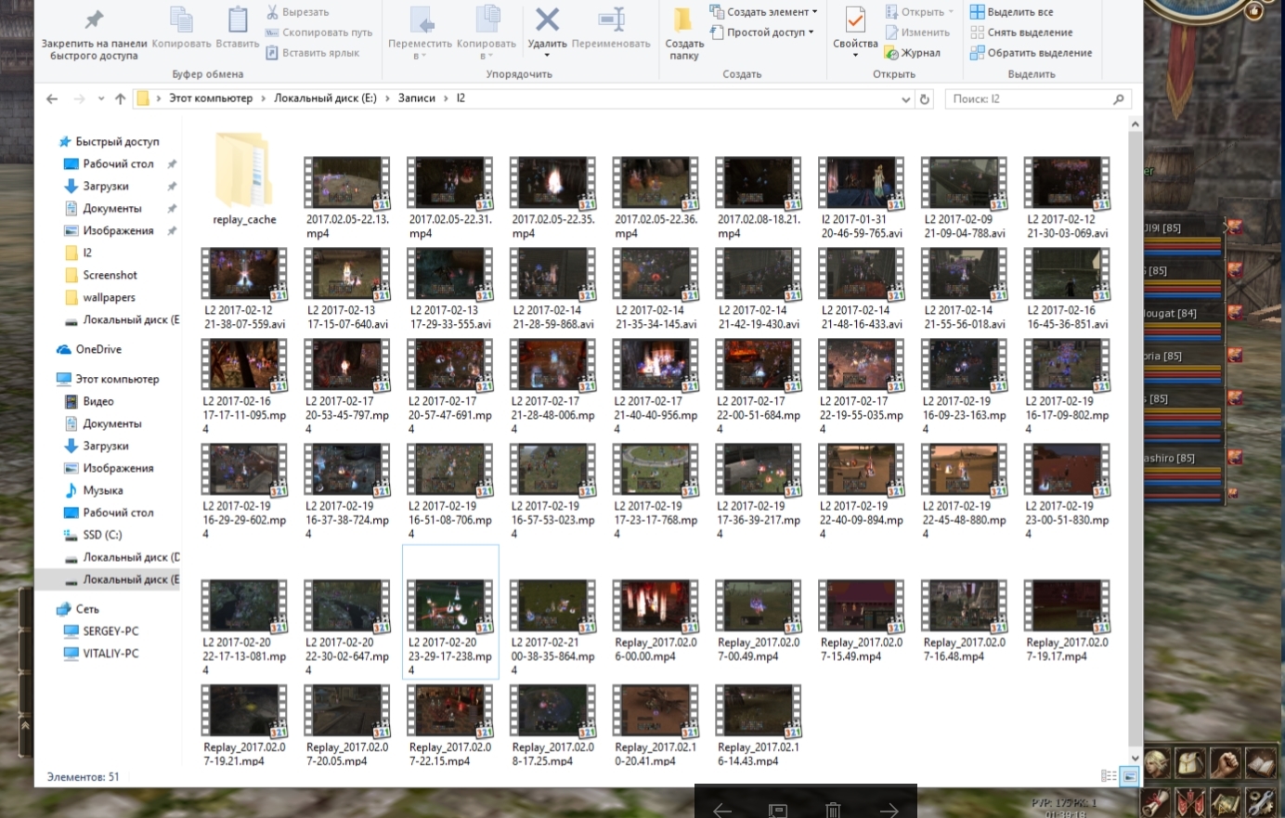Select video Replay_2017.02.16-14.43.mp4
Viewport: 1285px width, 818px height.
759,725
